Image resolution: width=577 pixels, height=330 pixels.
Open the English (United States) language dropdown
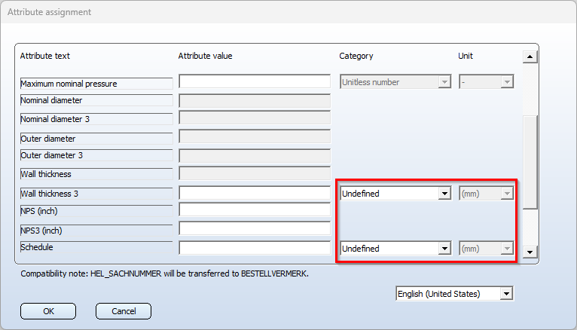[455, 294]
